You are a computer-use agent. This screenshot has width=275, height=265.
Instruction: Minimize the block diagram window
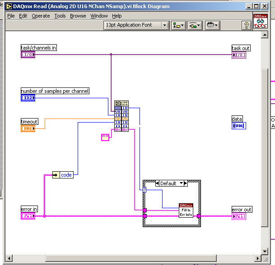[249, 6]
